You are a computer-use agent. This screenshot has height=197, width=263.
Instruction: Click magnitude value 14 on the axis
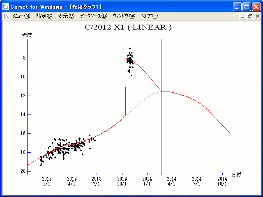[23, 115]
